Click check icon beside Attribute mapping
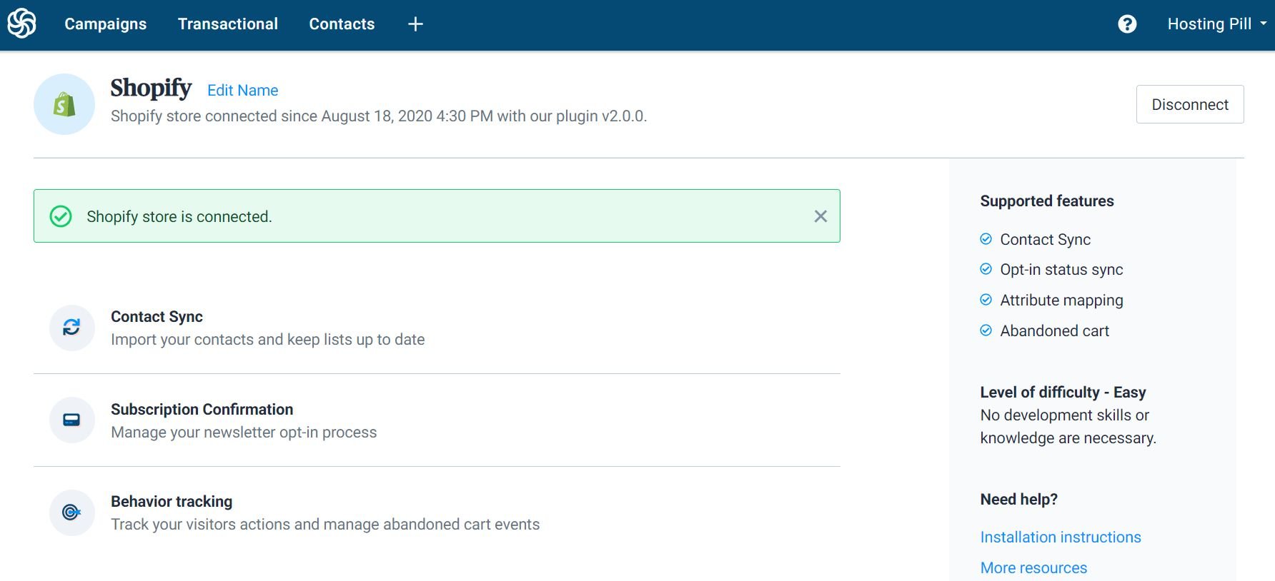The image size is (1275, 581). 986,300
